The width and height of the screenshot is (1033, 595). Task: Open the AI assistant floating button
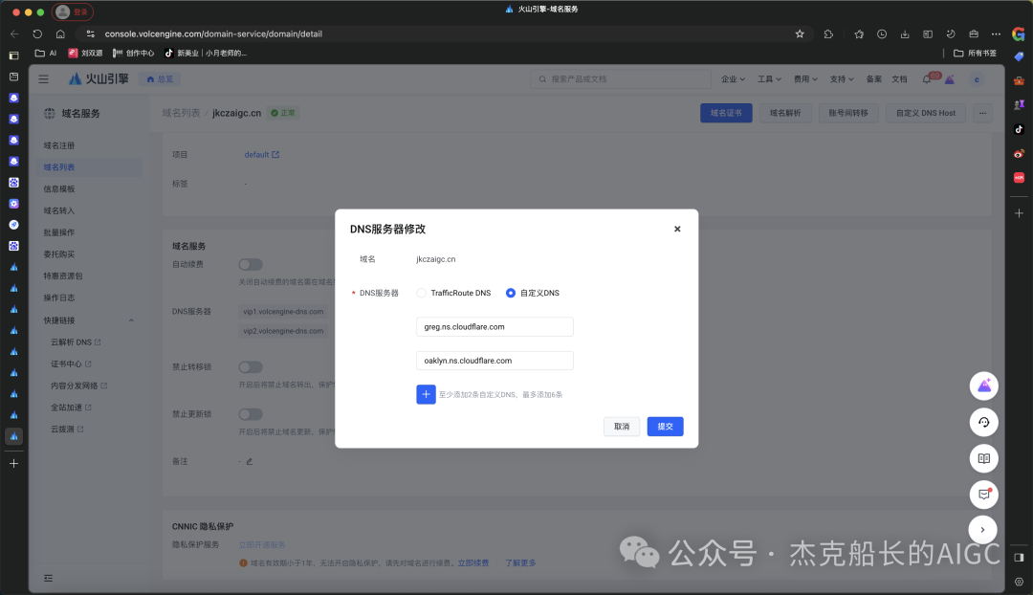[983, 386]
